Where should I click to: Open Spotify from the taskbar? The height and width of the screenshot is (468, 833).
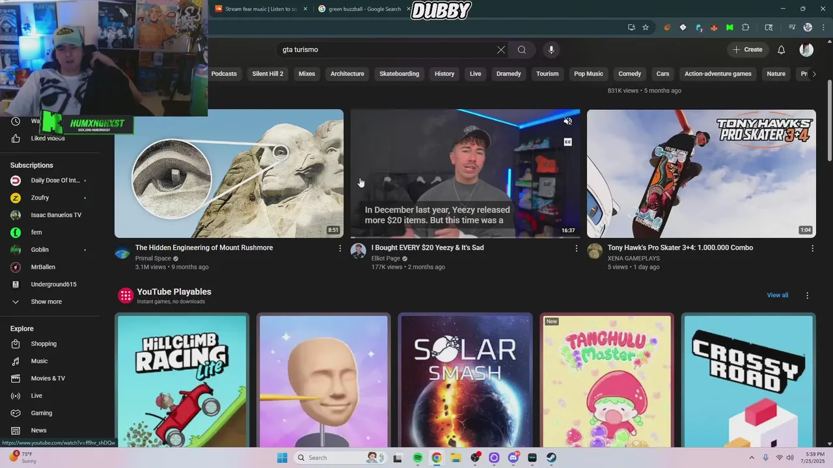pyautogui.click(x=418, y=458)
